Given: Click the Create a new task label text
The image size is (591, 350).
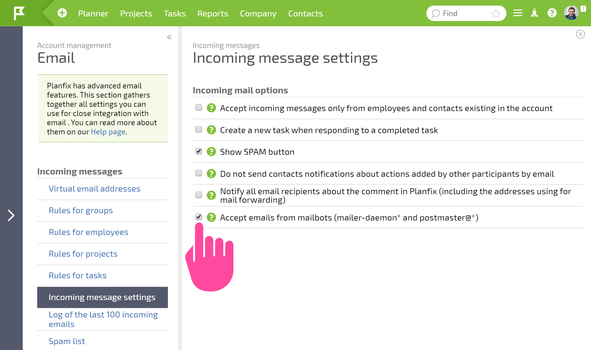Looking at the screenshot, I should pos(329,130).
